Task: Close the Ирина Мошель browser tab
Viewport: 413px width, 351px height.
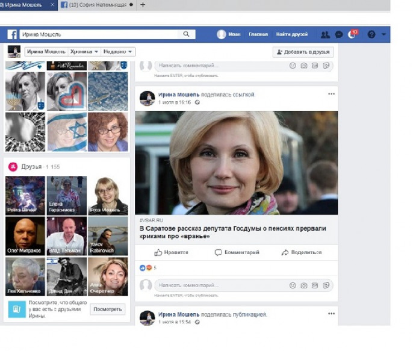Action: 52,5
